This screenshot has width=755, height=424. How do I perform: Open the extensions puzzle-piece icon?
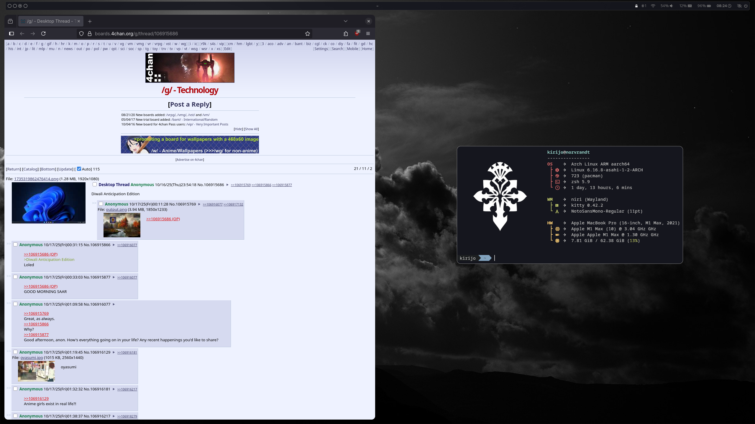click(x=346, y=34)
